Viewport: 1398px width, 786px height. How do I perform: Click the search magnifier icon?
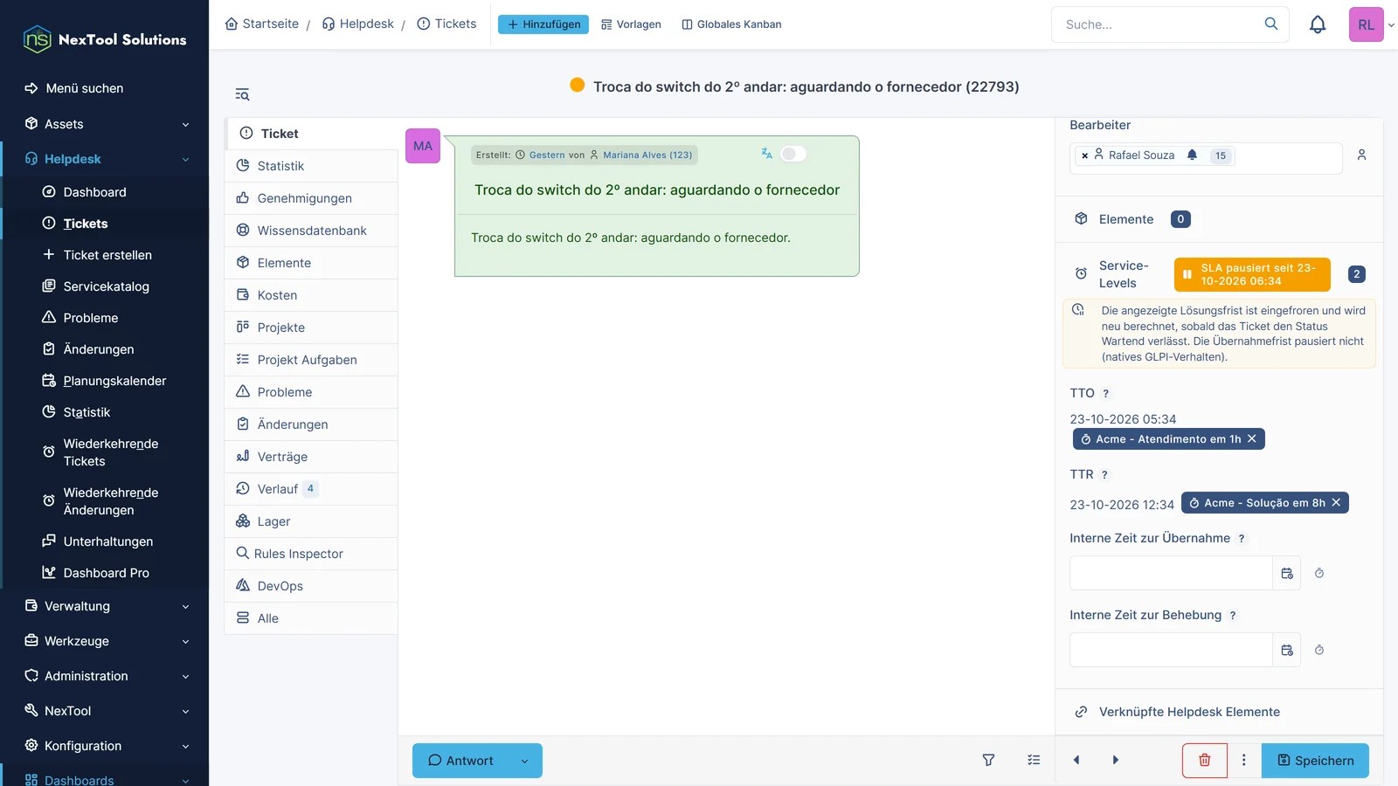[1271, 24]
